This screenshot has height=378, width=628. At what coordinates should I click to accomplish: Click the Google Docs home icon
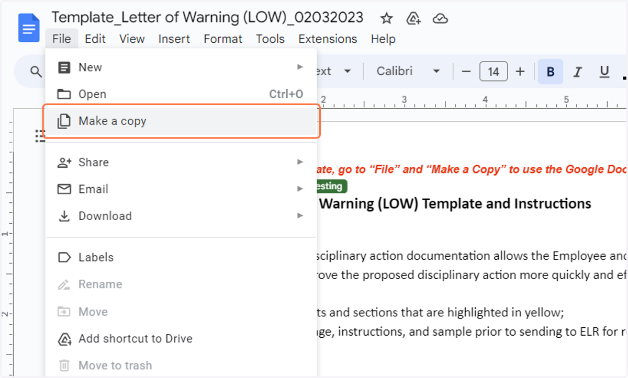point(29,28)
